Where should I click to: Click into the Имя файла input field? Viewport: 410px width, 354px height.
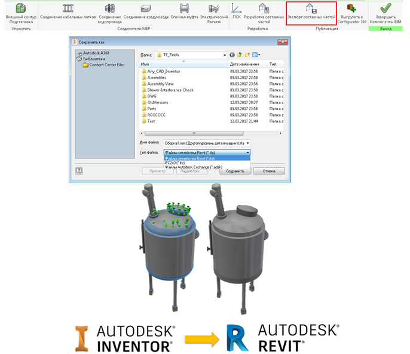(x=204, y=143)
